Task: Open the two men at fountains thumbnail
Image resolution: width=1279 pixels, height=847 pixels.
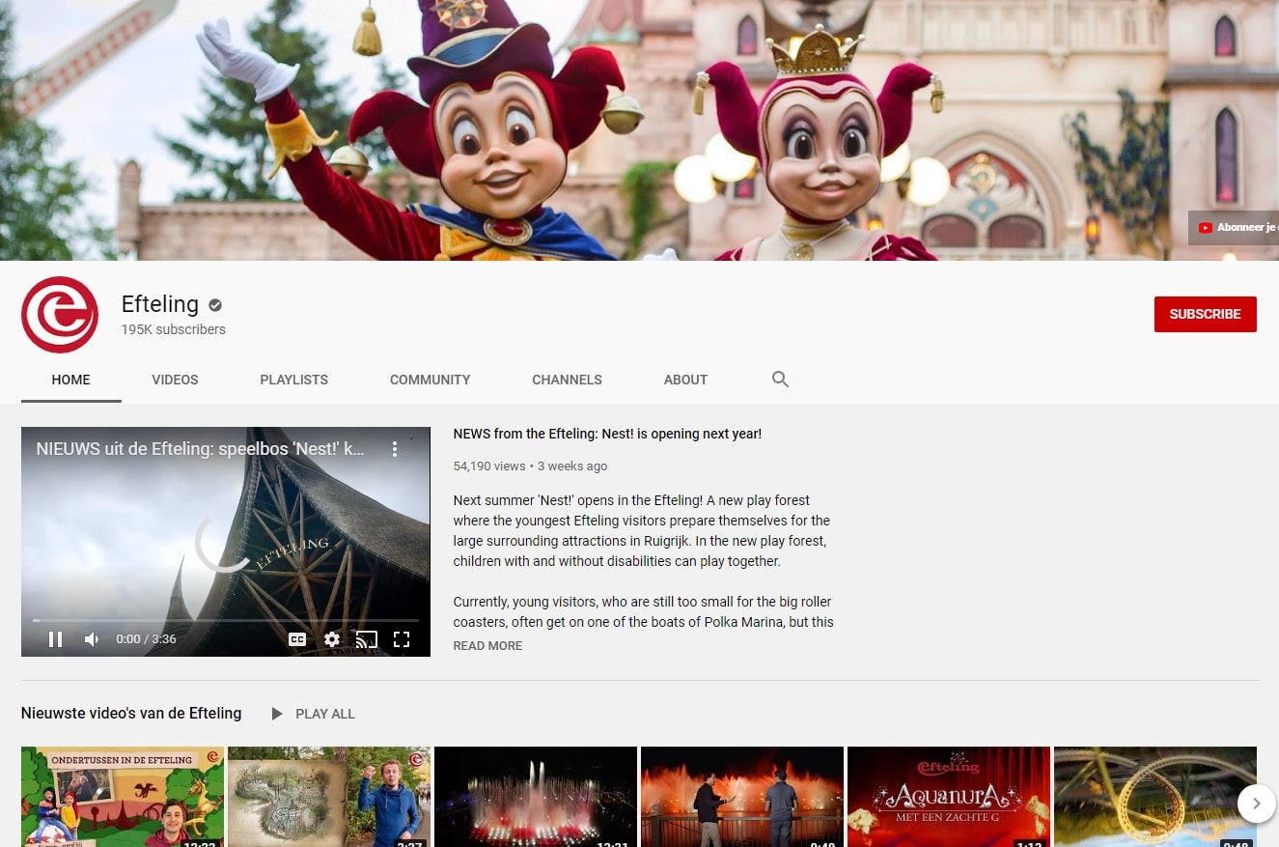Action: [x=742, y=797]
